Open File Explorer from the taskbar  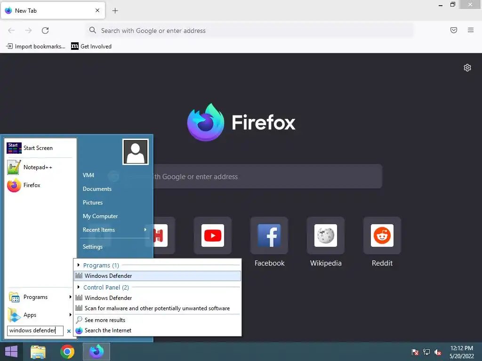coord(38,352)
